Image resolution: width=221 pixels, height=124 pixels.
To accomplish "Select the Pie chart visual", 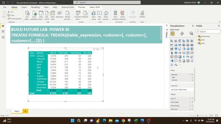I will tap(184, 49).
